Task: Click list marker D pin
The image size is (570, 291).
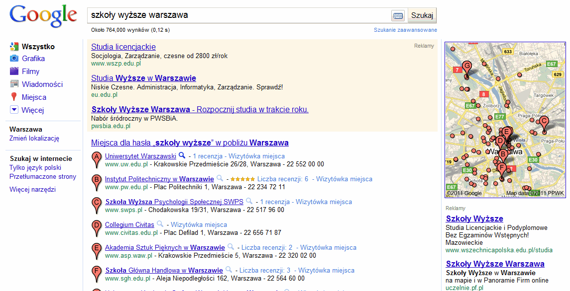Action: pyautogui.click(x=97, y=228)
